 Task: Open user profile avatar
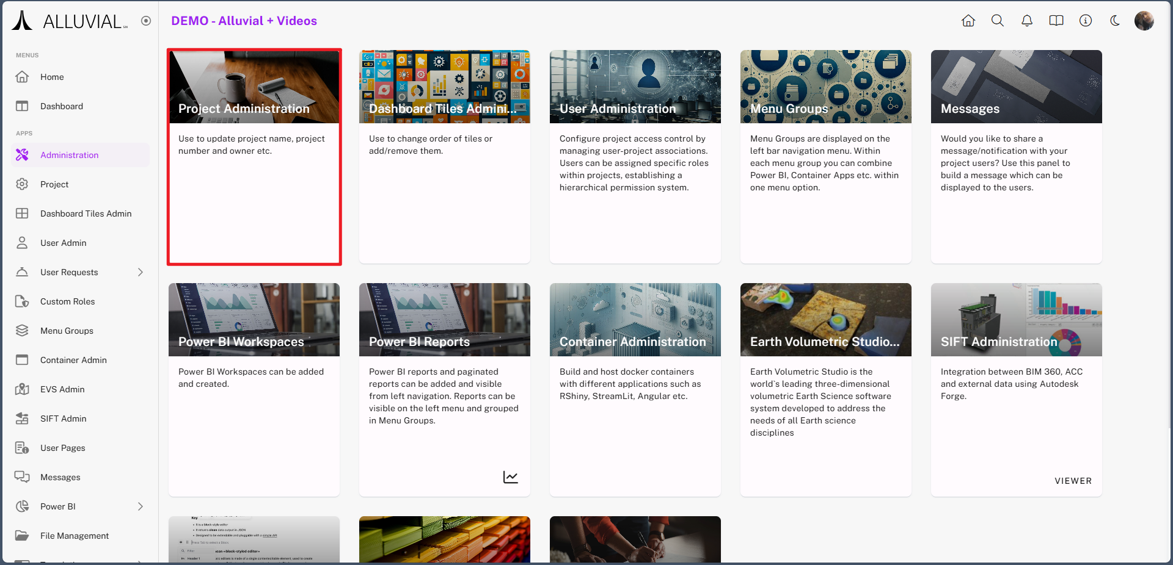(1144, 21)
